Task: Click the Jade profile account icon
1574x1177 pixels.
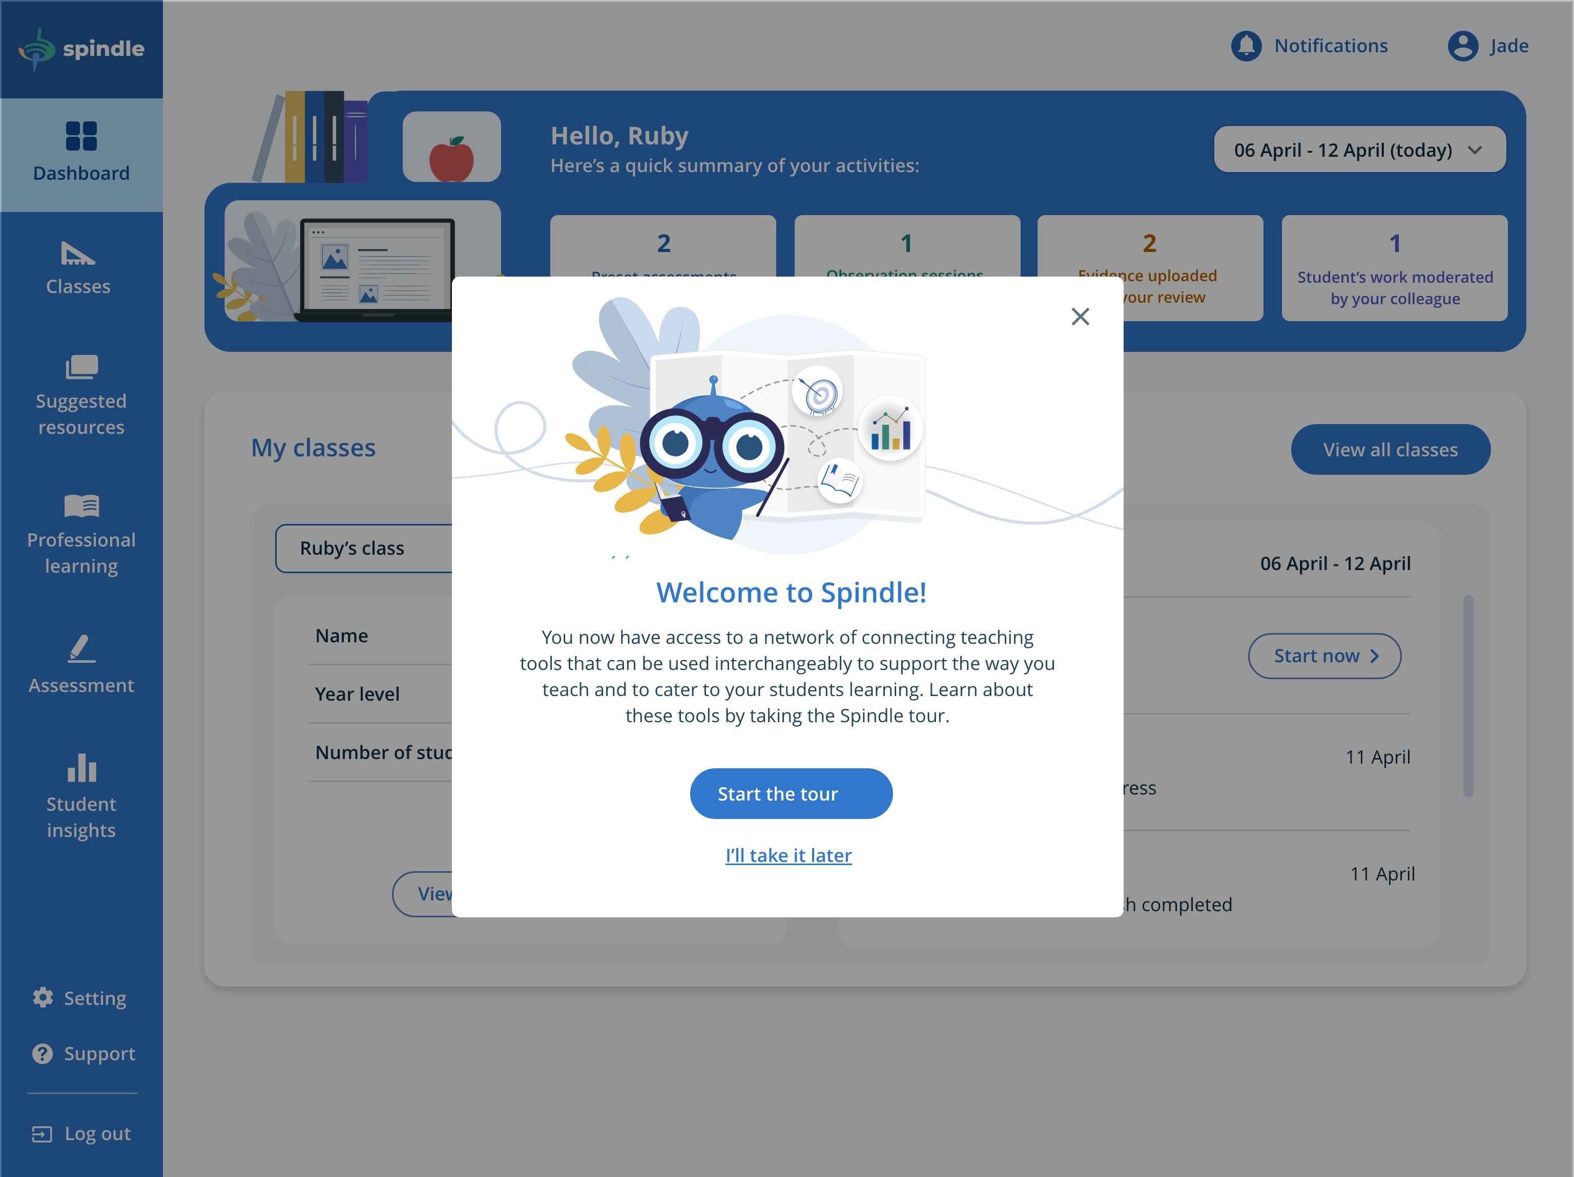Action: 1463,46
